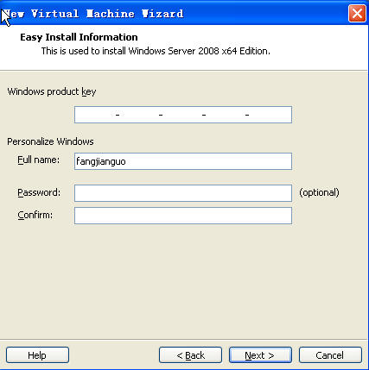
Task: Click the (optional) hint beside Password
Action: (319, 192)
